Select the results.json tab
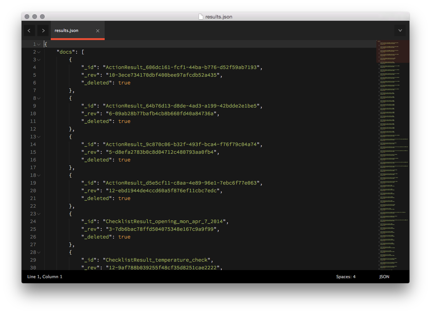Image resolution: width=431 pixels, height=314 pixels. 66,30
